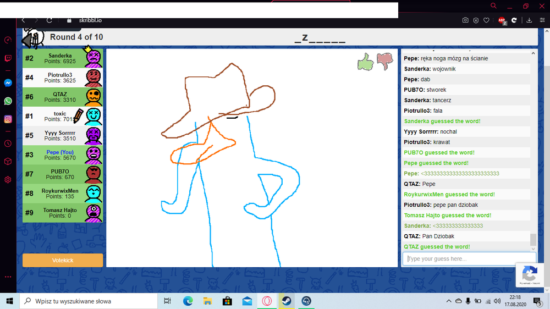Select player toxic in the list
Screen dimensions: 550x309
[x=63, y=116]
